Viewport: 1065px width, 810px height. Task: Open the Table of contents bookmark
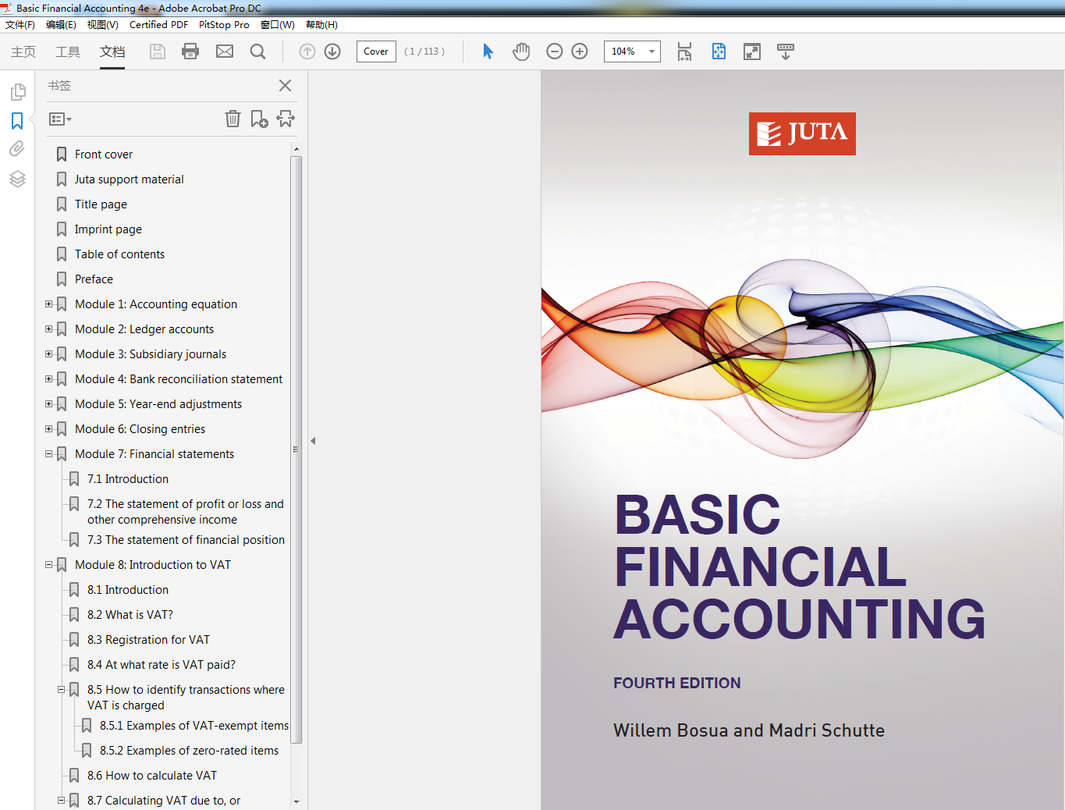coord(119,254)
